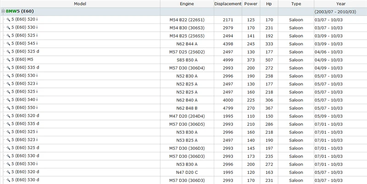
Task: Click the displacement value 2979
Action: (228, 28)
